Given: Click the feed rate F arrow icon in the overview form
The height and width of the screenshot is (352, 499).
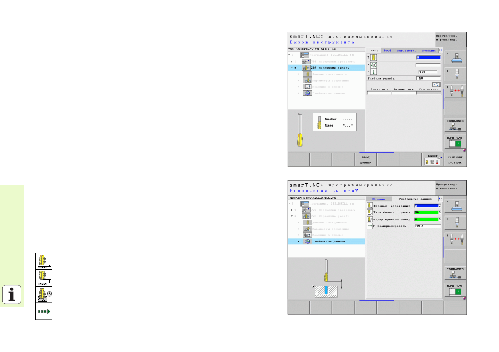Looking at the screenshot, I should coord(373,72).
